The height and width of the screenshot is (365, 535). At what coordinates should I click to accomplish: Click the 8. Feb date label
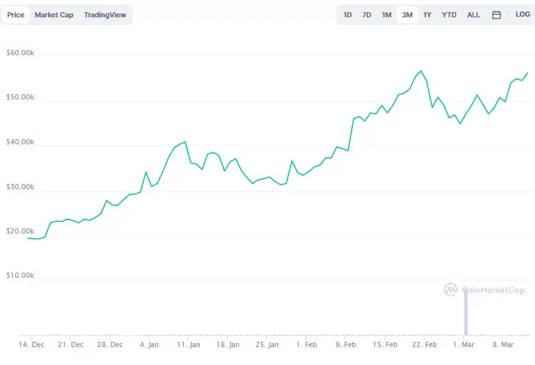coord(345,344)
